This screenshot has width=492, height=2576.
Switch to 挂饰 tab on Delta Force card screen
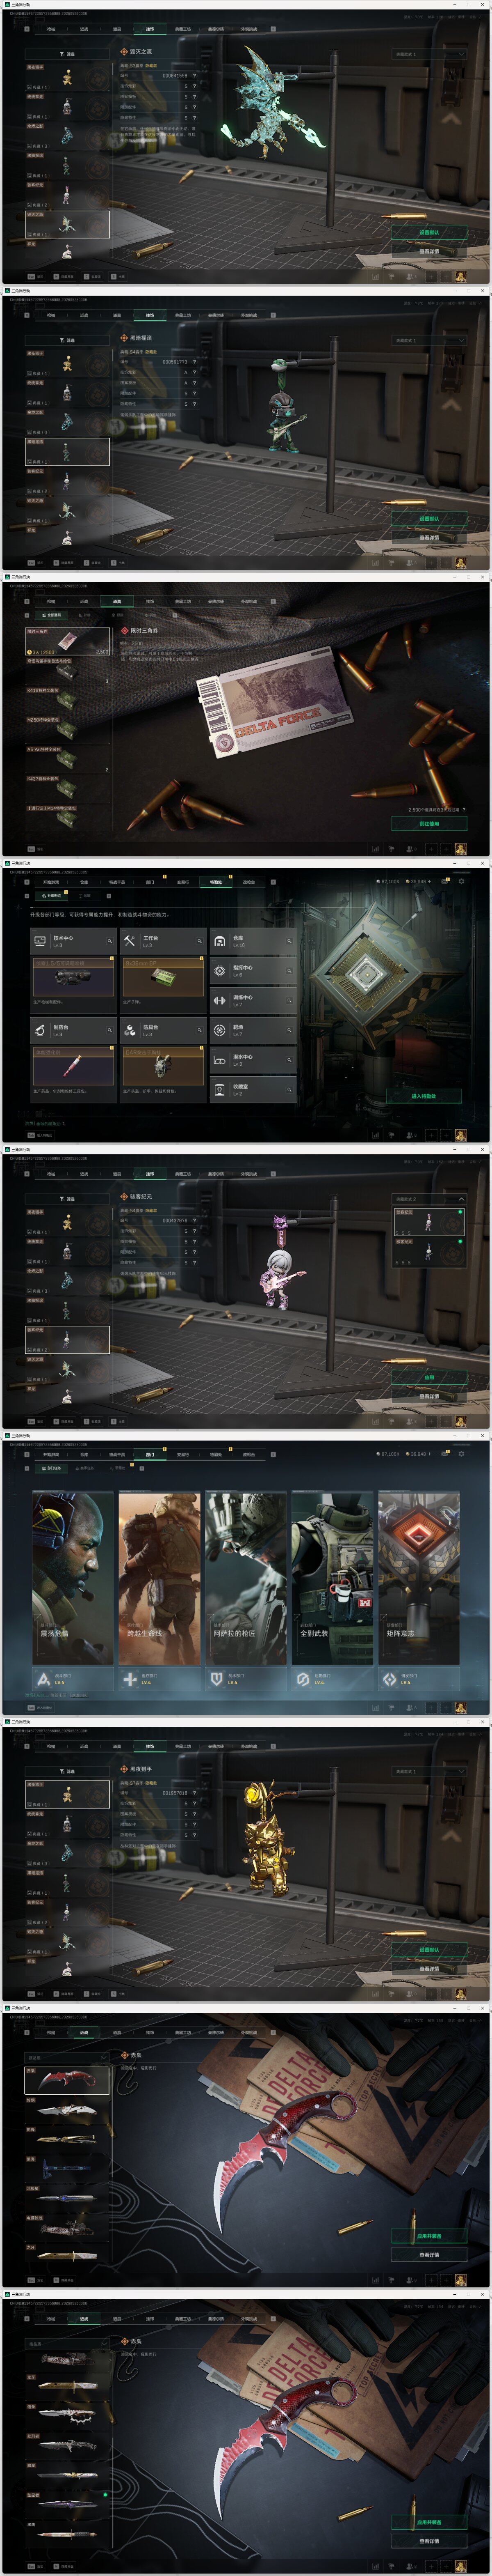click(x=150, y=601)
